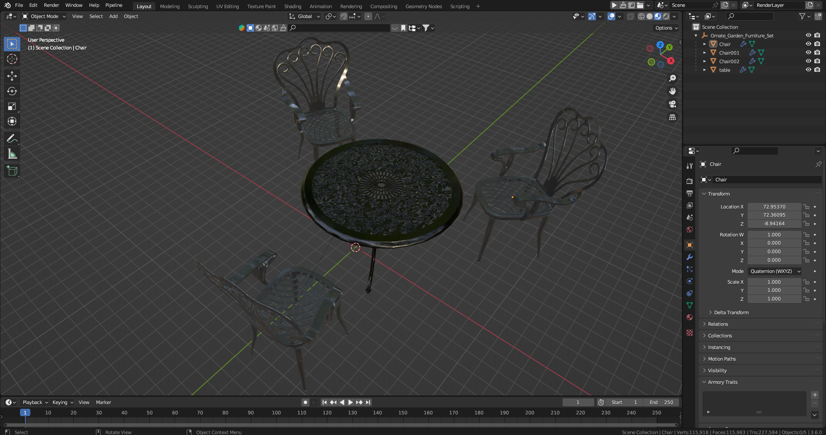Add a new Armory Trait
Image resolution: width=826 pixels, height=435 pixels.
[815, 395]
